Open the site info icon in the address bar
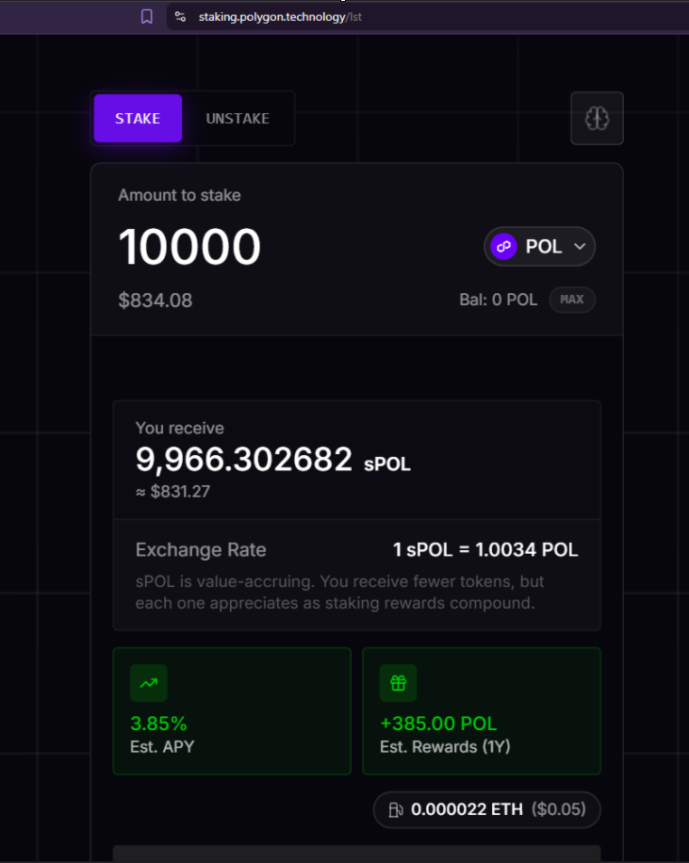The height and width of the screenshot is (863, 689). point(179,16)
